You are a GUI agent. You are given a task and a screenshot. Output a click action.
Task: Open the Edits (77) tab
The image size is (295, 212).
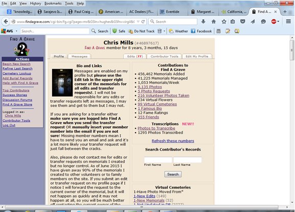tap(135, 56)
